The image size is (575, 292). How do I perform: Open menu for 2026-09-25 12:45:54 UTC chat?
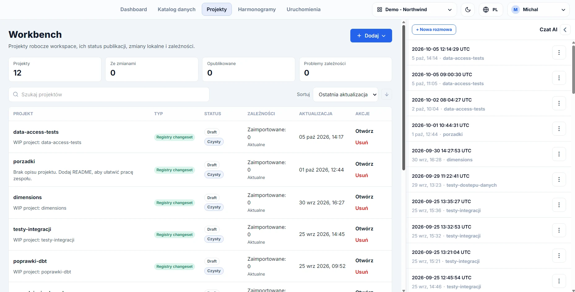(x=559, y=281)
